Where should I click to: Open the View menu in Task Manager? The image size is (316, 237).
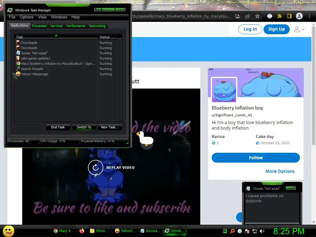coord(42,17)
